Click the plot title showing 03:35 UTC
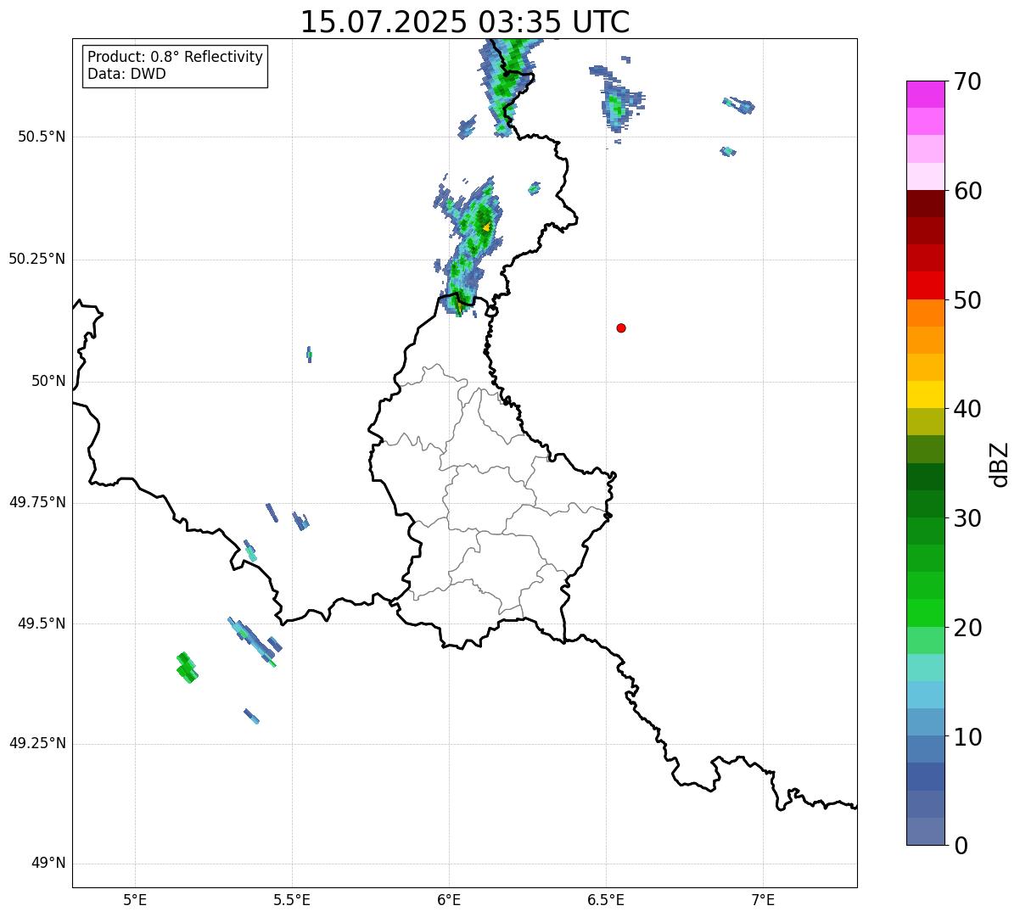This screenshot has height=917, width=1020. pyautogui.click(x=465, y=22)
